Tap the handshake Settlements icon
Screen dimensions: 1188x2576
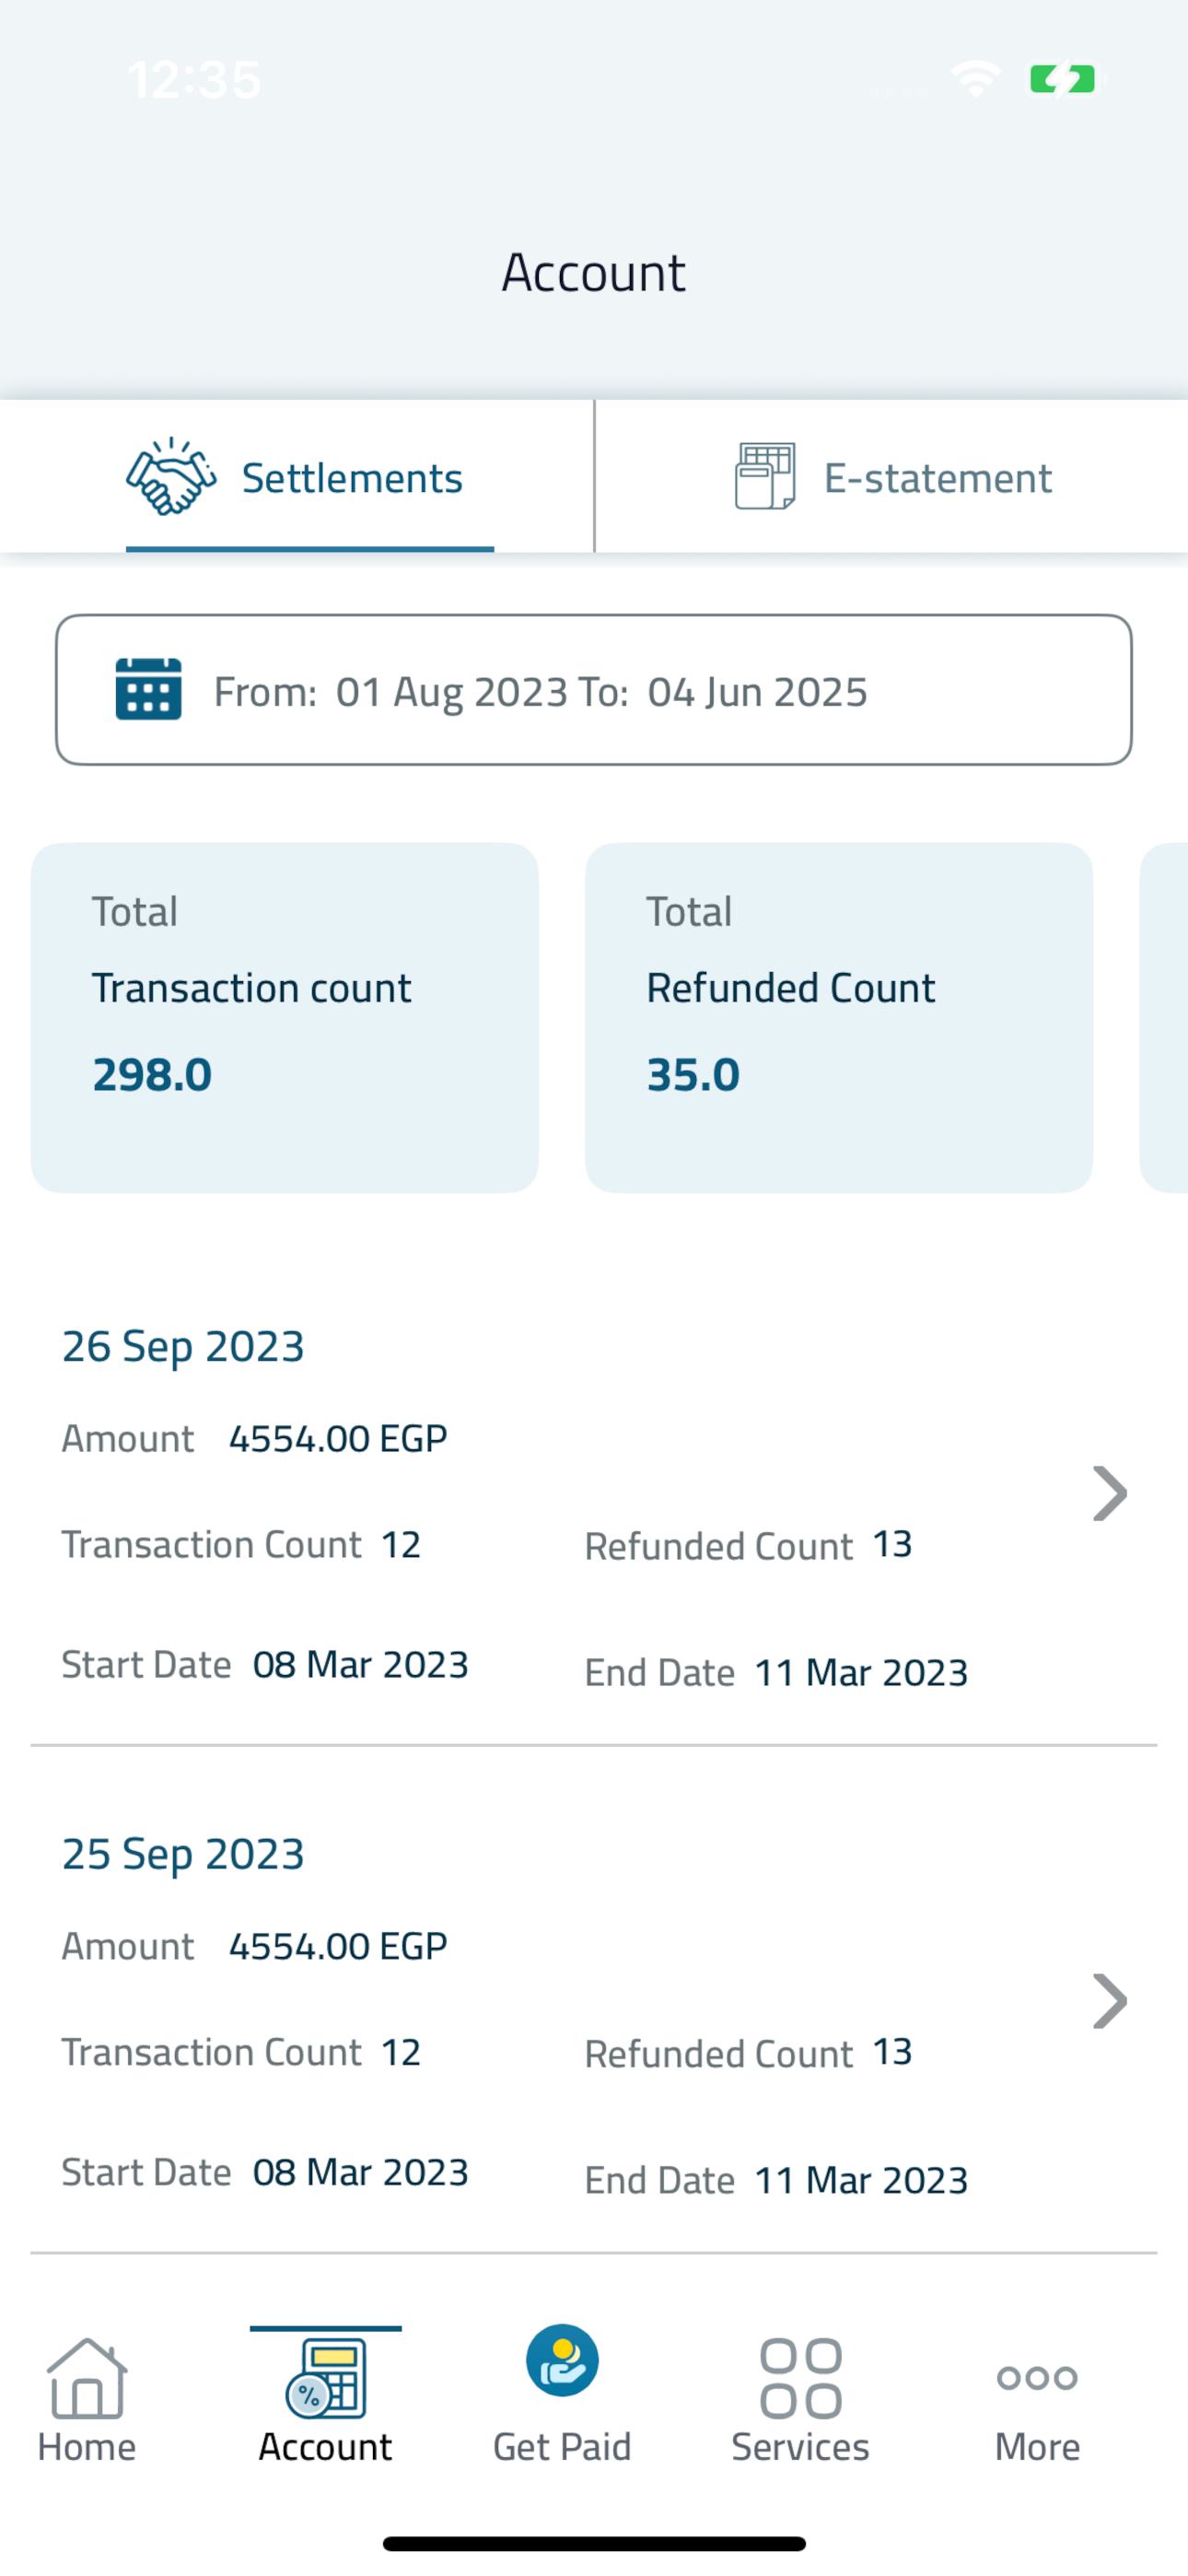coord(171,477)
